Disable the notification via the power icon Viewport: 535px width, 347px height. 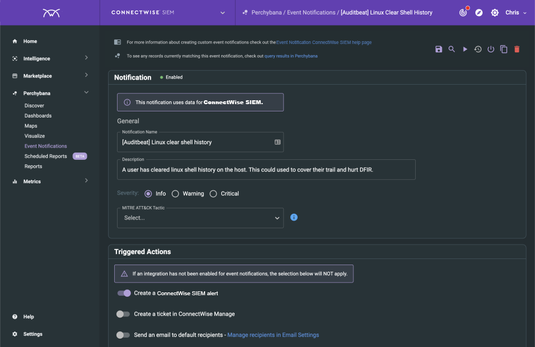point(490,49)
